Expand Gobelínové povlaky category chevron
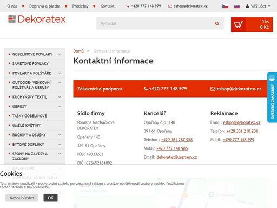This screenshot has height=208, width=277. tap(60, 54)
